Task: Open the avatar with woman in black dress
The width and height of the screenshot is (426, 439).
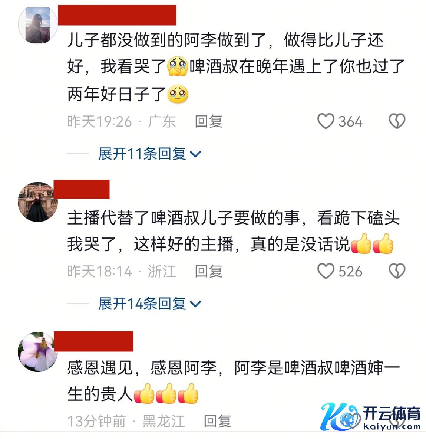Action: pos(38,202)
